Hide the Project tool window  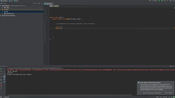click(x=42, y=4)
